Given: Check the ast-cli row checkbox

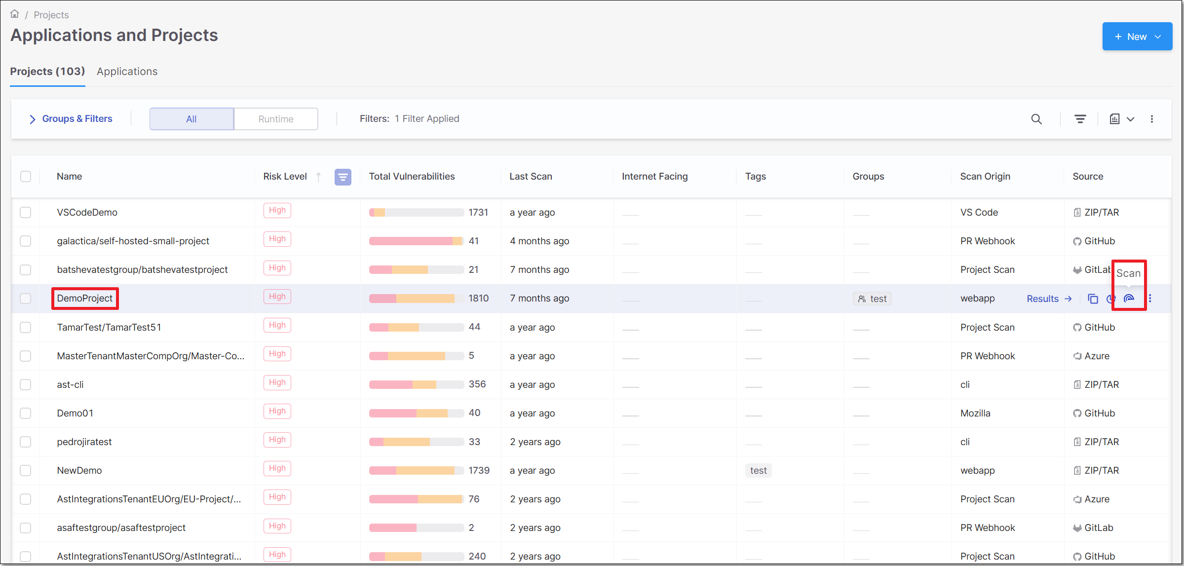Looking at the screenshot, I should (x=26, y=385).
